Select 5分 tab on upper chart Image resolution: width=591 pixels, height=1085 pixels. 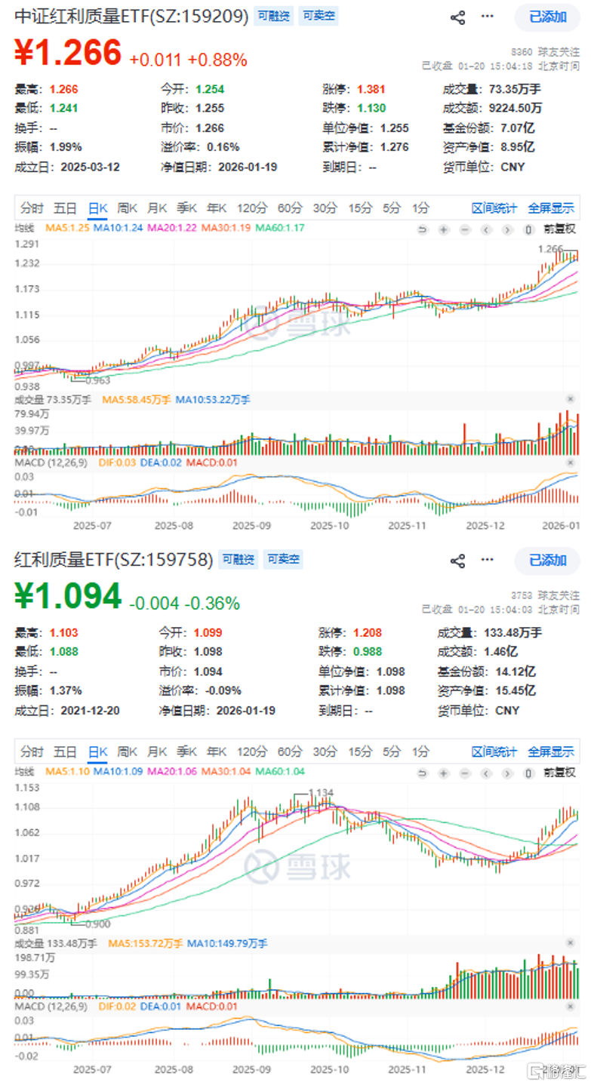pyautogui.click(x=391, y=208)
